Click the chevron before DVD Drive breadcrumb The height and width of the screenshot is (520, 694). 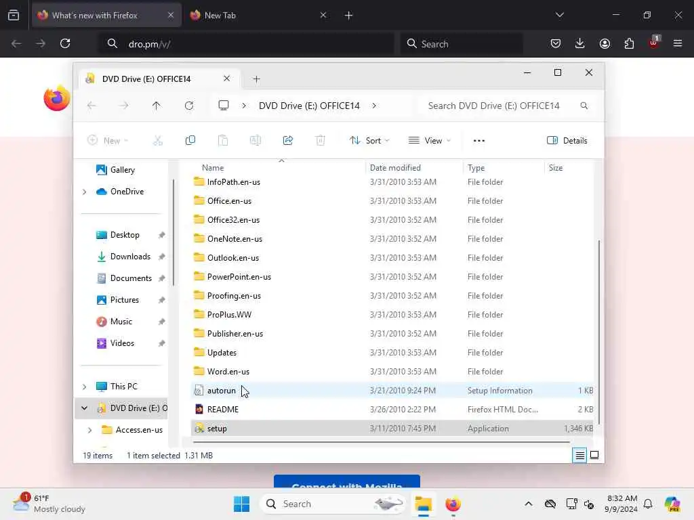click(x=244, y=106)
